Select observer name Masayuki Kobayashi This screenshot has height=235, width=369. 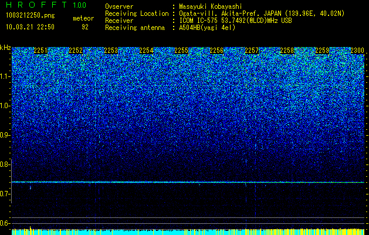211,7
